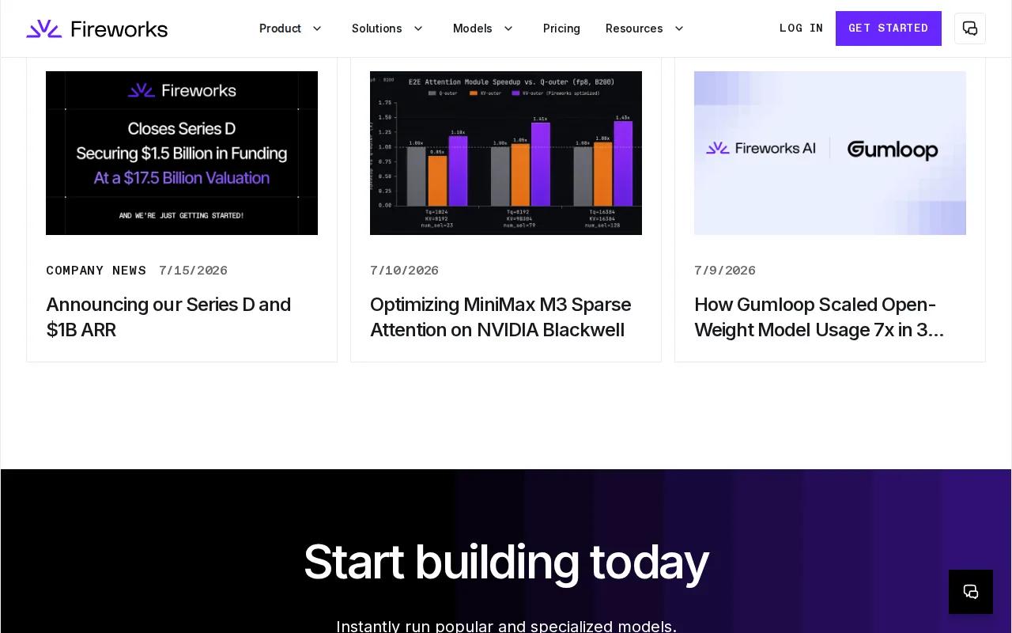
Task: Click the 7/10/2026 date
Action: tap(404, 271)
